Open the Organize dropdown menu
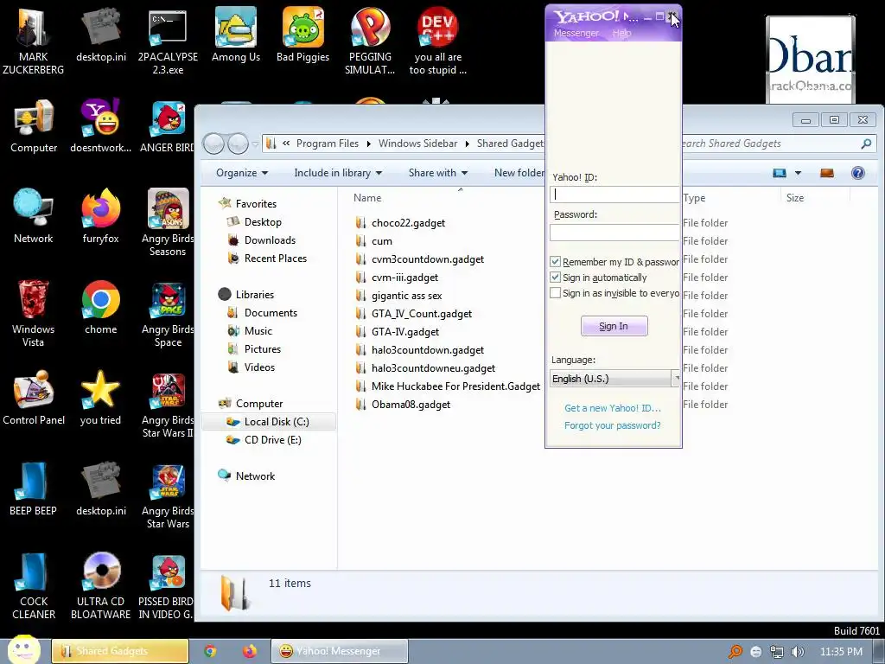 (242, 173)
